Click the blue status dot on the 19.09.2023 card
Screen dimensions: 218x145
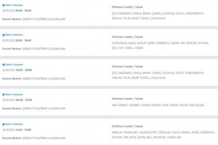(4, 35)
